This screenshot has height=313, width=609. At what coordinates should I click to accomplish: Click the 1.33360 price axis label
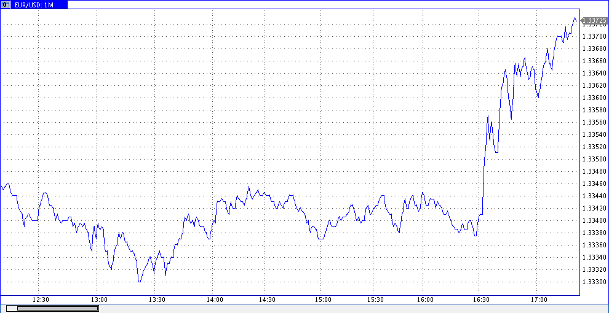coord(595,245)
